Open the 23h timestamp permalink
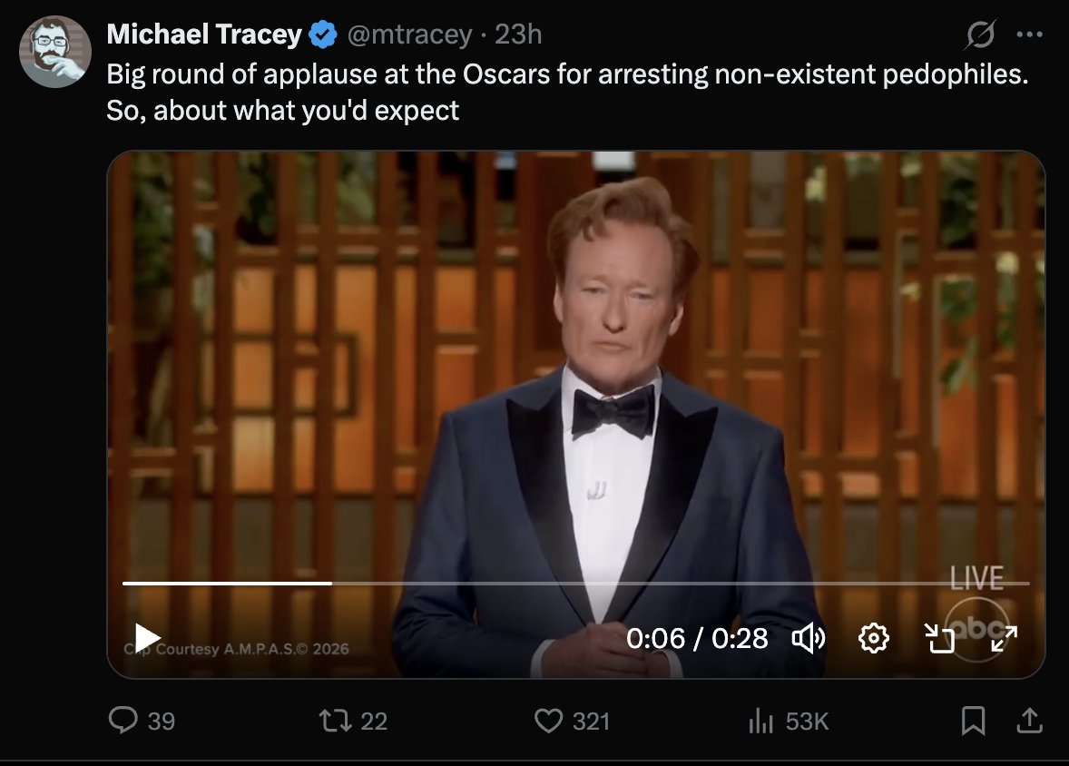Screen dimensions: 1069x766 (x=518, y=34)
